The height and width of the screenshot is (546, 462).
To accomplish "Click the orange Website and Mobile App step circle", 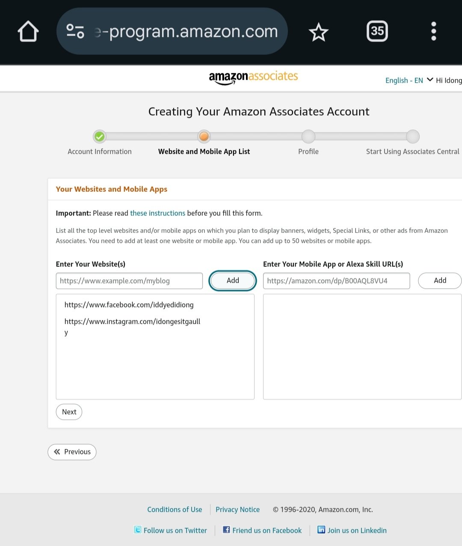I will click(x=204, y=137).
